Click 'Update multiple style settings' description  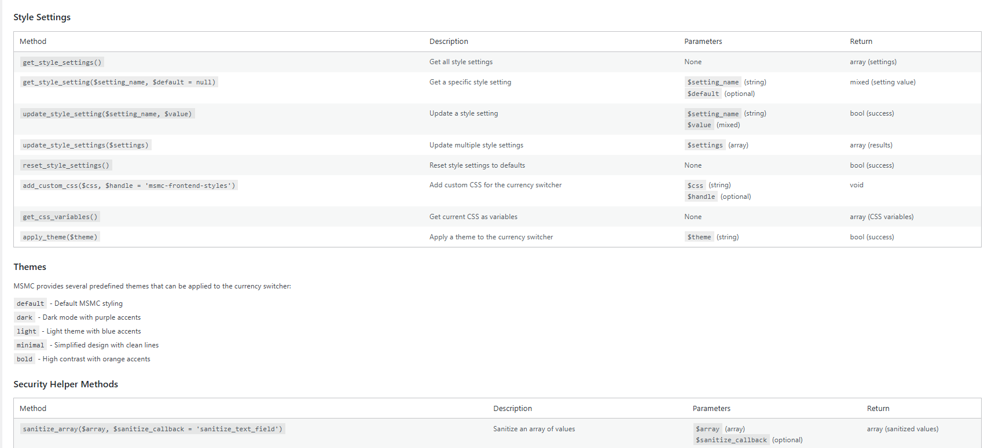click(476, 145)
